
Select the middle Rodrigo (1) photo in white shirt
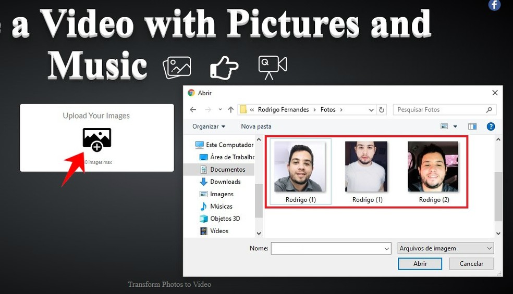pyautogui.click(x=367, y=167)
